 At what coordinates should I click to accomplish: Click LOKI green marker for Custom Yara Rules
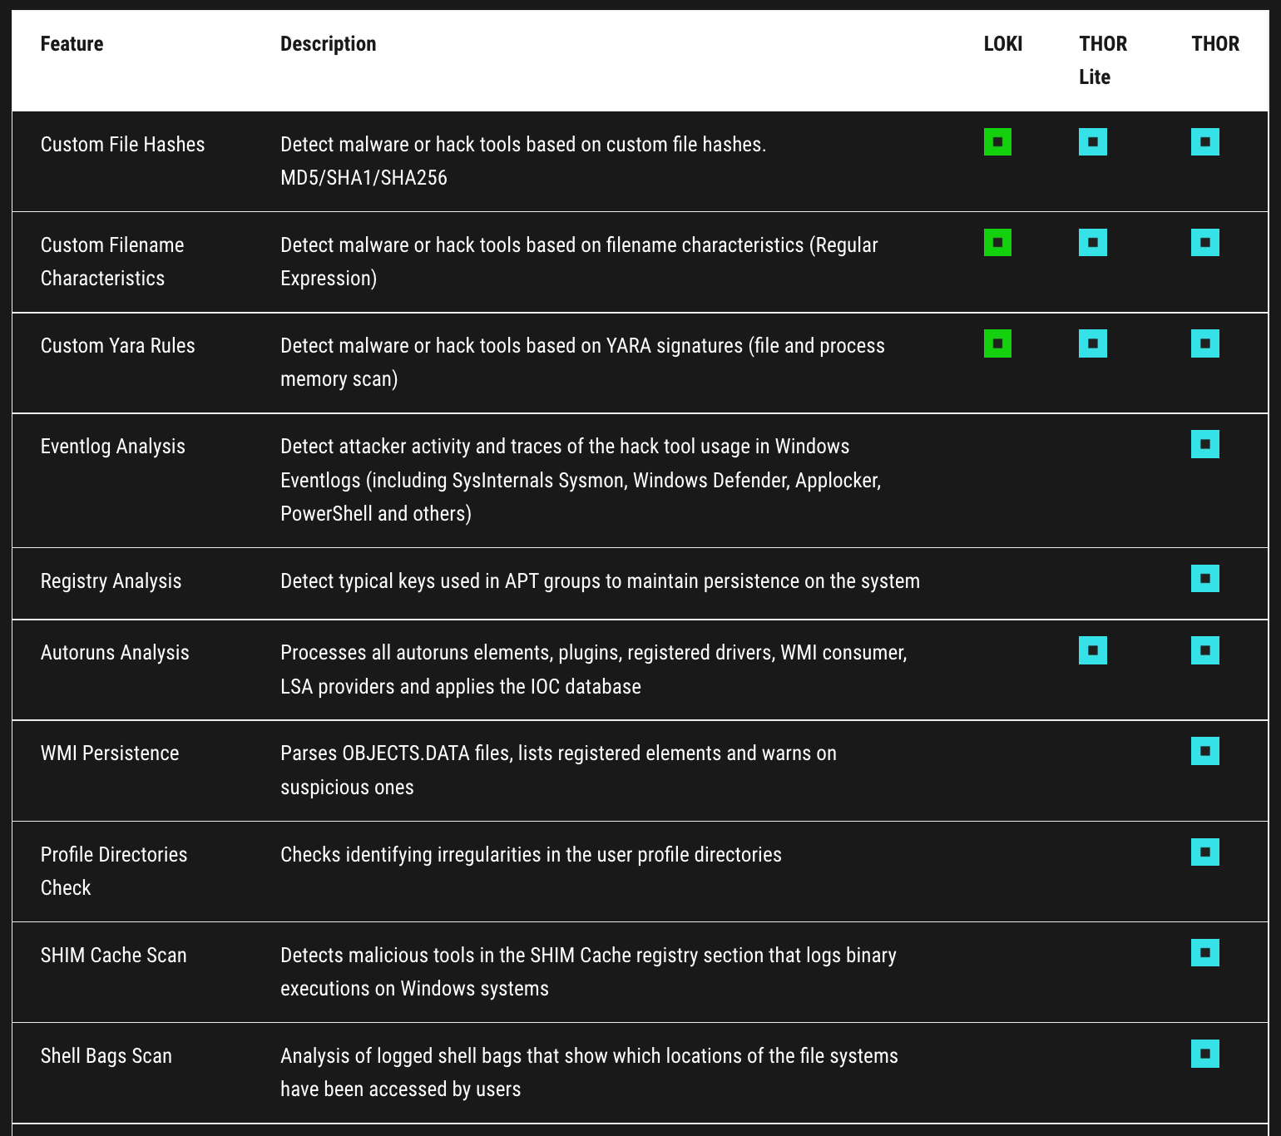click(x=997, y=343)
